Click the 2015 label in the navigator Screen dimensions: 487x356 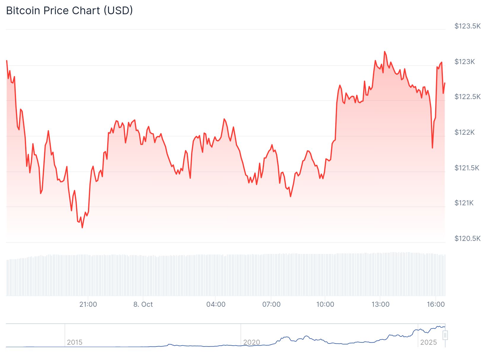pyautogui.click(x=75, y=342)
